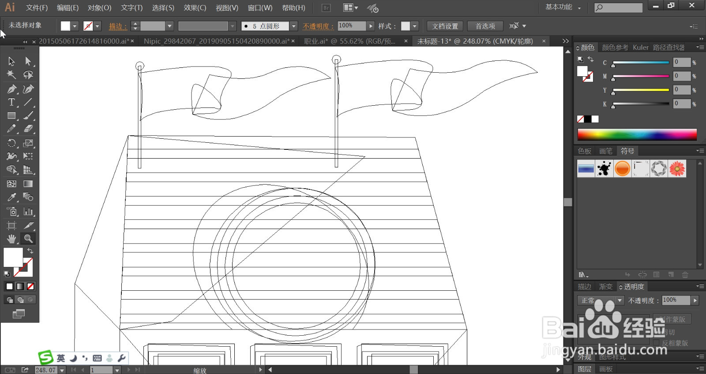Set paint mode to Gradient in toolbox

coord(20,286)
